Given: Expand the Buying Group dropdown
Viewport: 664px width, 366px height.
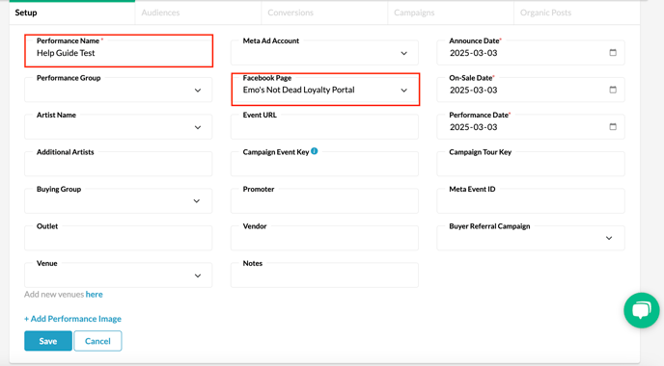Looking at the screenshot, I should pos(118,201).
